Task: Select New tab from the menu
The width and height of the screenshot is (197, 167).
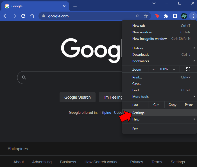Action: click(x=159, y=26)
